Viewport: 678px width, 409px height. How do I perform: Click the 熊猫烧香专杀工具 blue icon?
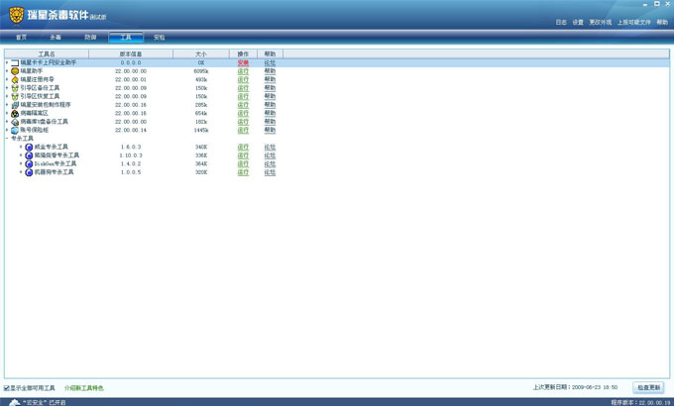(x=29, y=155)
